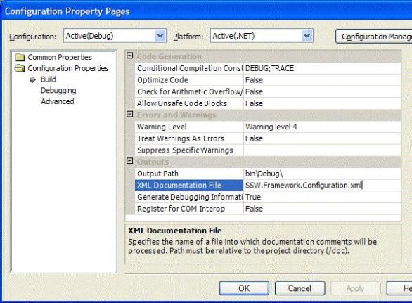This screenshot has width=412, height=303.
Task: Select the Active(.NET) platform combo box
Action: pyautogui.click(x=262, y=36)
